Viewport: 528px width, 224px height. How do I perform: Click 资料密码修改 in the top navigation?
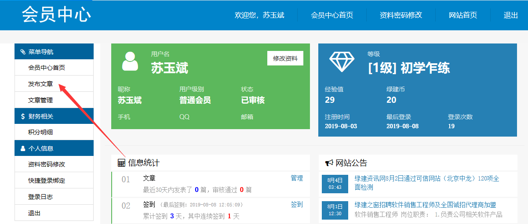pos(401,15)
